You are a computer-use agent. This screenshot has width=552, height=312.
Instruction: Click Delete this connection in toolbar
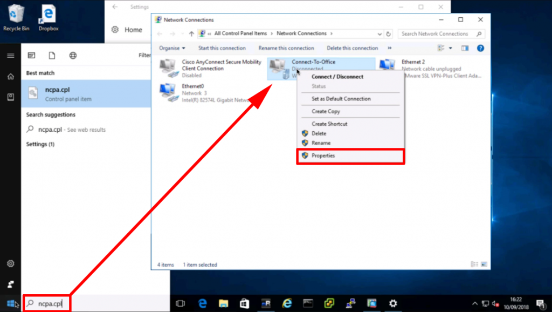[x=353, y=48]
